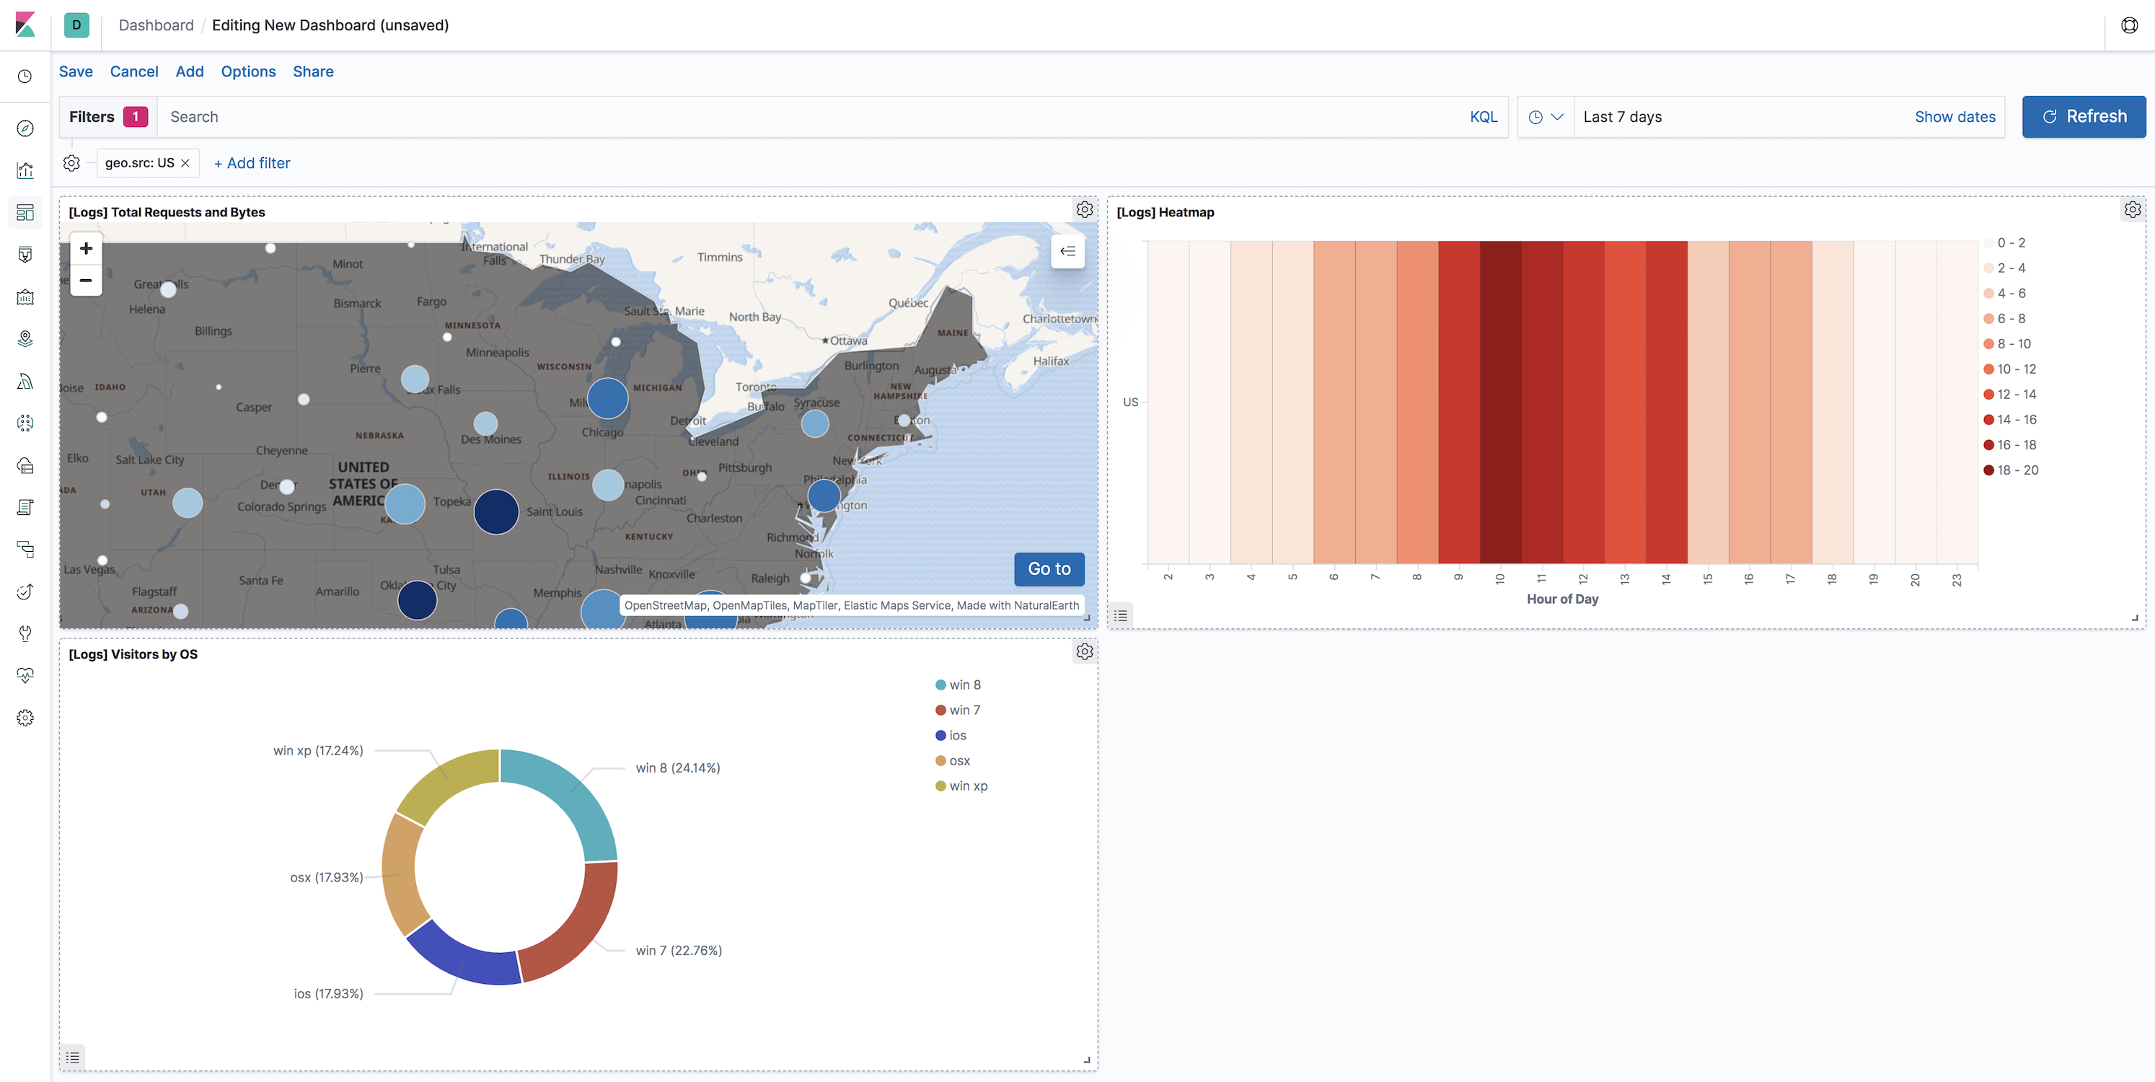This screenshot has height=1082, width=2155.
Task: Open filter settings gear next to Filters
Action: (x=72, y=162)
